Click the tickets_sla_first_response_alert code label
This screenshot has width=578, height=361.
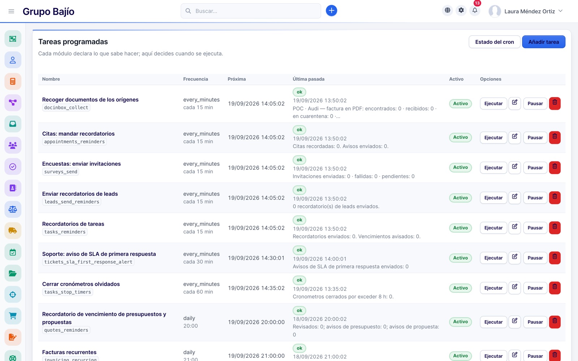tap(89, 262)
